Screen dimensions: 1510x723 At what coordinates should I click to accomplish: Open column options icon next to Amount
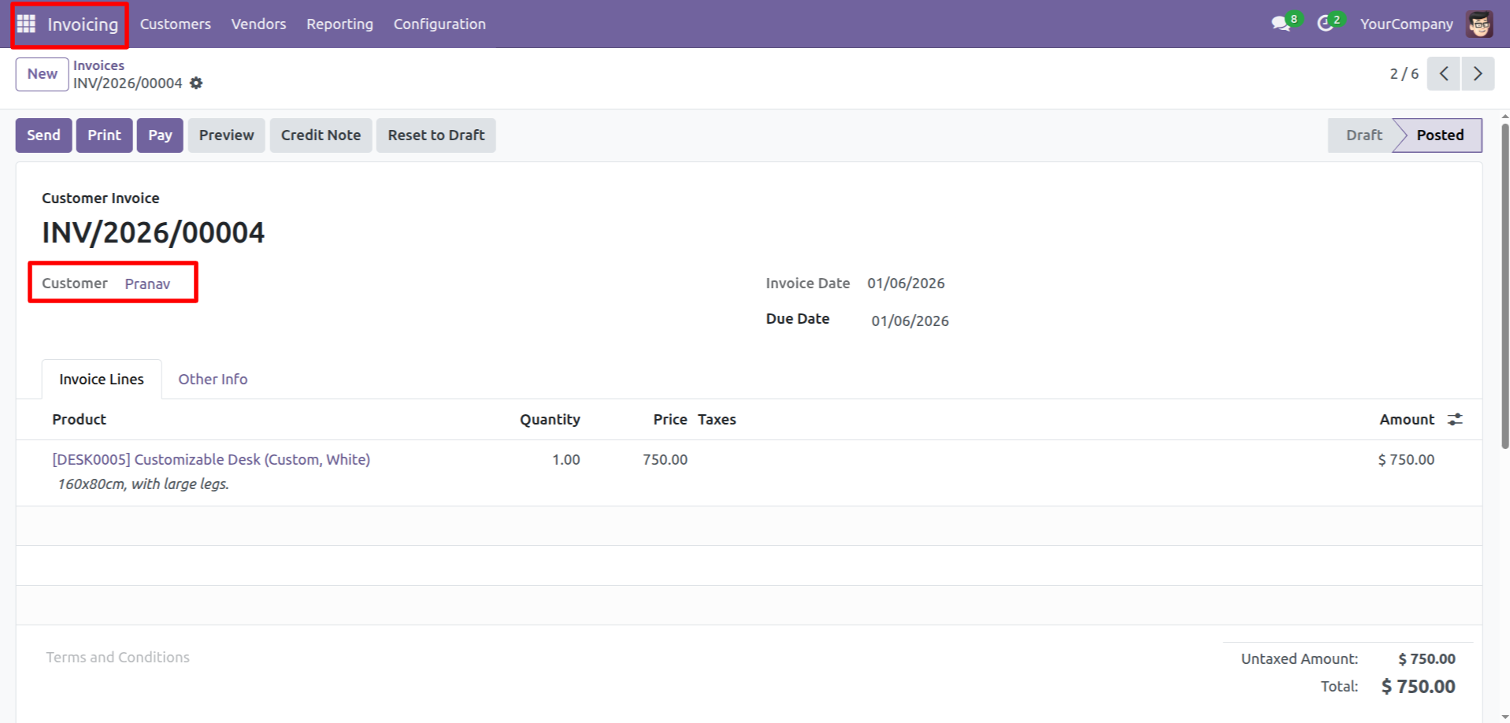pyautogui.click(x=1455, y=420)
